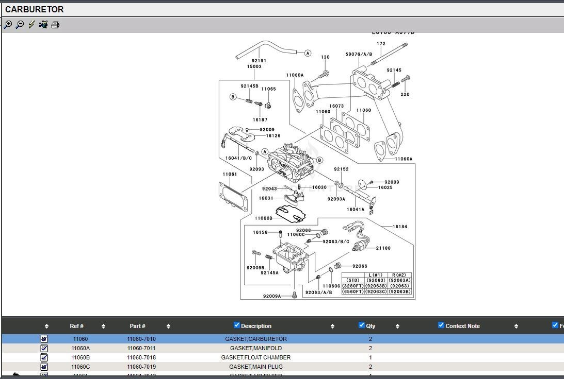Open the note icon for row 11060A
564x379 pixels.
[x=44, y=348]
